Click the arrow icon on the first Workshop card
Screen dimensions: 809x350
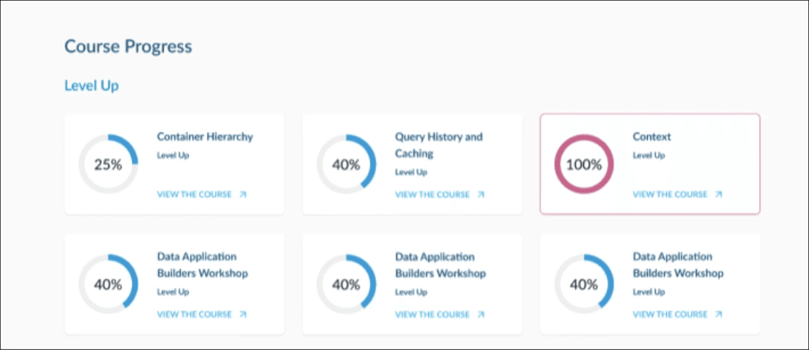click(x=242, y=314)
